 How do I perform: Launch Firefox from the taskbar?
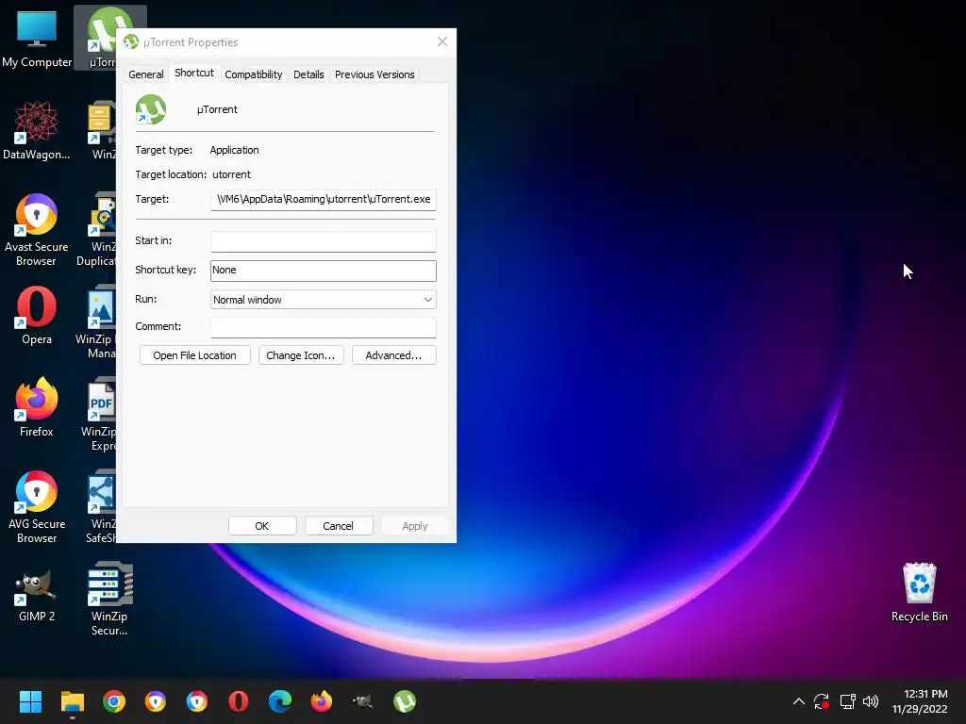[322, 701]
